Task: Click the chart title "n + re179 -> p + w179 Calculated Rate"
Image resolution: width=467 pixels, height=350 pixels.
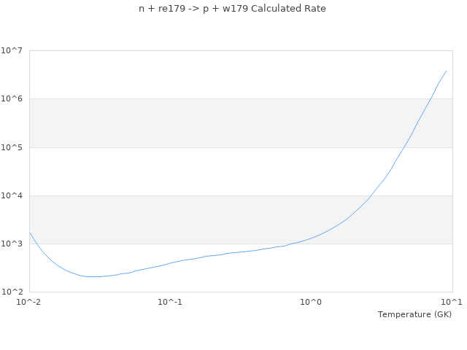Action: tap(232, 9)
